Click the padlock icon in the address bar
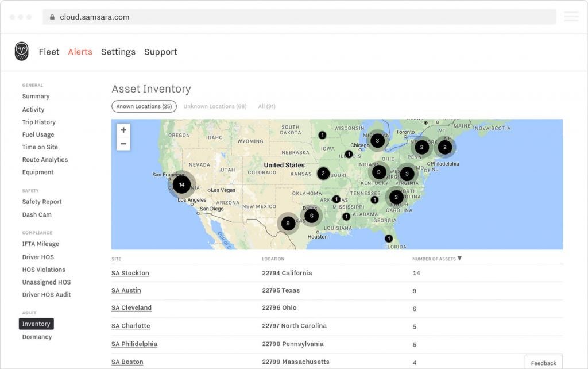Image resolution: width=588 pixels, height=369 pixels. [x=52, y=17]
